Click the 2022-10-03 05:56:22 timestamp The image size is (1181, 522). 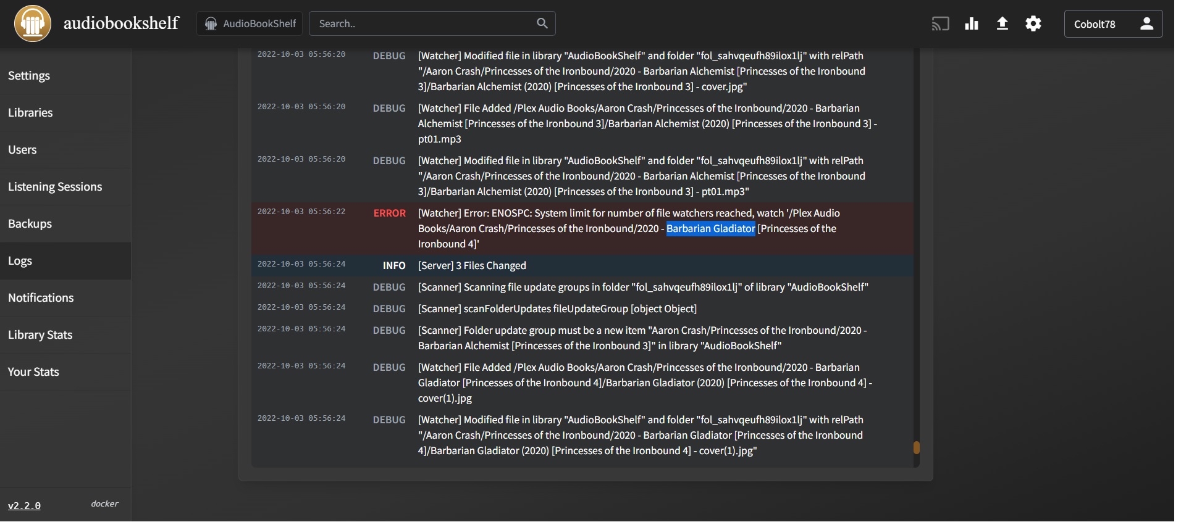[x=301, y=212]
